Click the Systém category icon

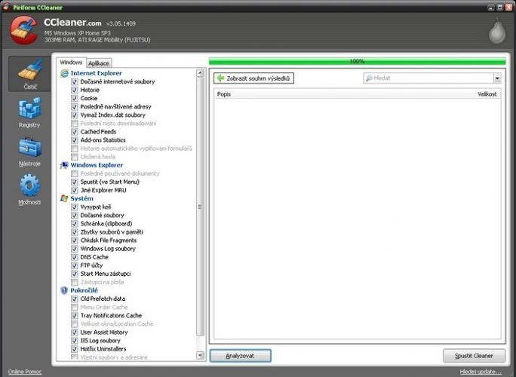tap(64, 198)
